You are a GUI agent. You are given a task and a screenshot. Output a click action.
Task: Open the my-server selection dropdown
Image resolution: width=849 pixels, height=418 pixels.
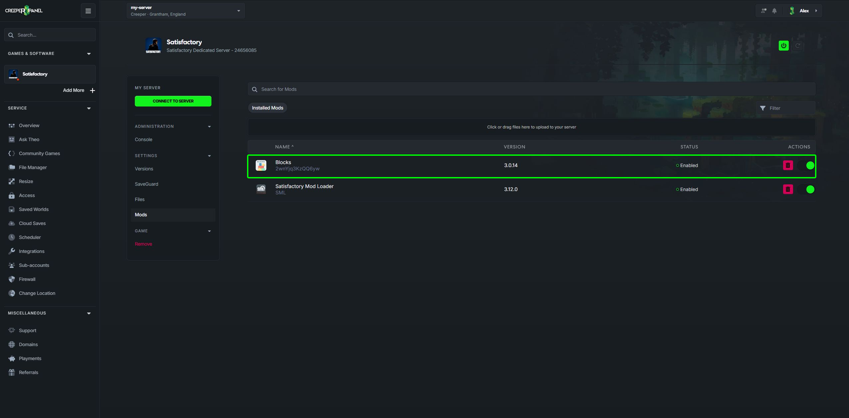click(185, 11)
